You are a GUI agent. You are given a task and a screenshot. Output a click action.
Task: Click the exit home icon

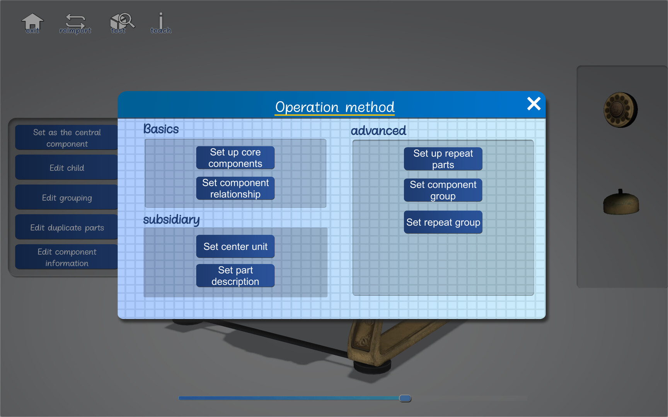click(x=32, y=23)
